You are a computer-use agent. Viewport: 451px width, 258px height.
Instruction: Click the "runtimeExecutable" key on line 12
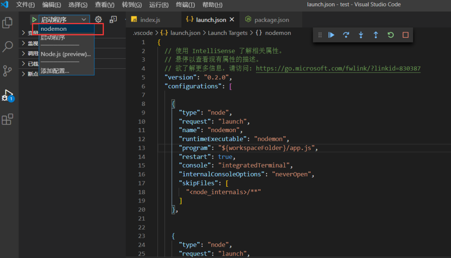(x=213, y=139)
